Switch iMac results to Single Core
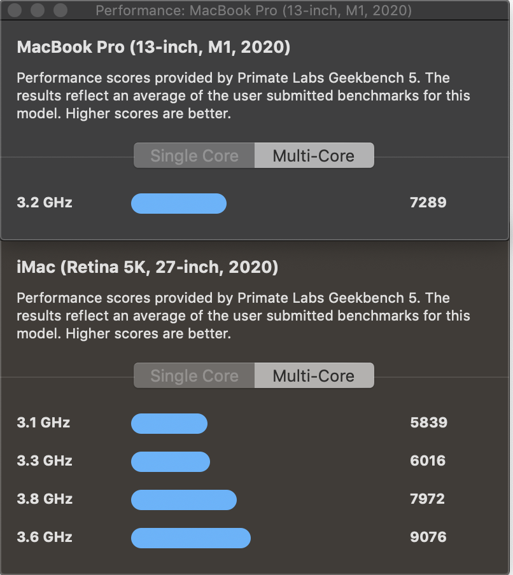Screen dimensions: 513x575 193,375
